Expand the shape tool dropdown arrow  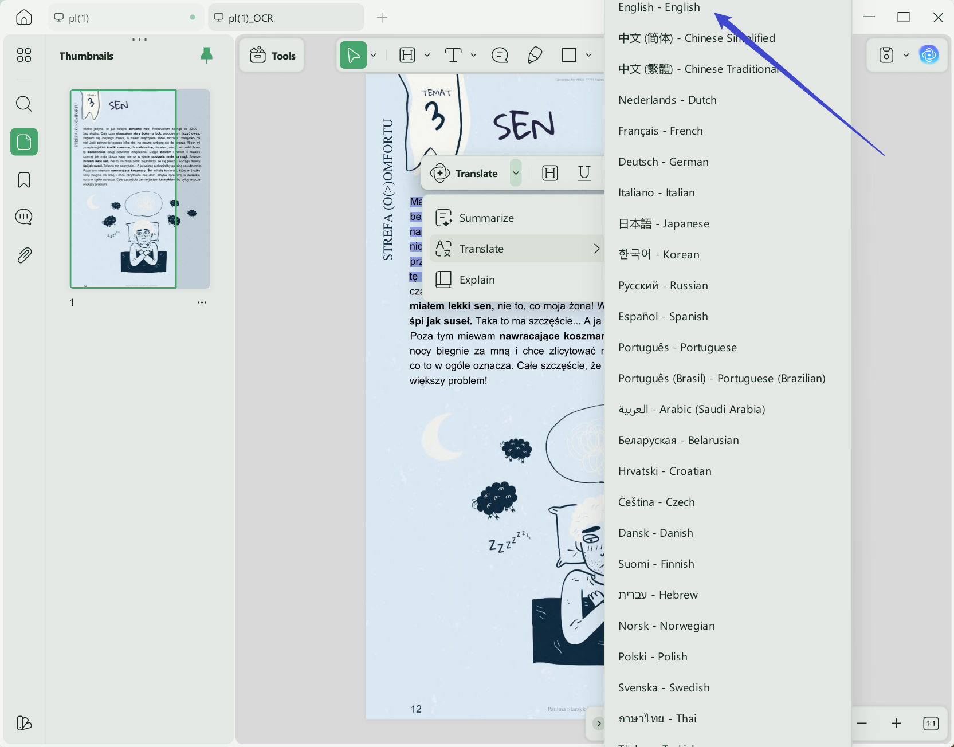click(x=588, y=55)
